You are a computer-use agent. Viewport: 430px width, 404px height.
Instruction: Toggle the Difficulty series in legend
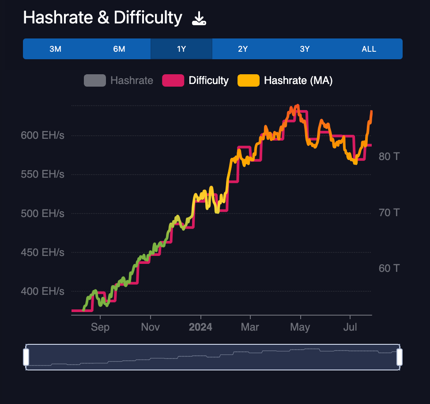tap(195, 80)
